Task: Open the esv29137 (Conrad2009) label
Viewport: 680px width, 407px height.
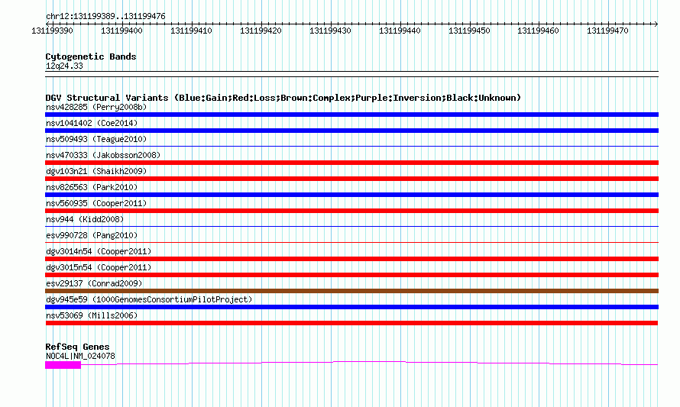Action: 94,283
